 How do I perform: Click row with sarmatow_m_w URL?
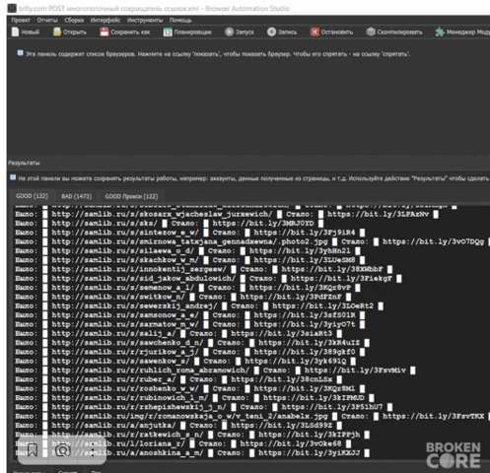pos(190,324)
